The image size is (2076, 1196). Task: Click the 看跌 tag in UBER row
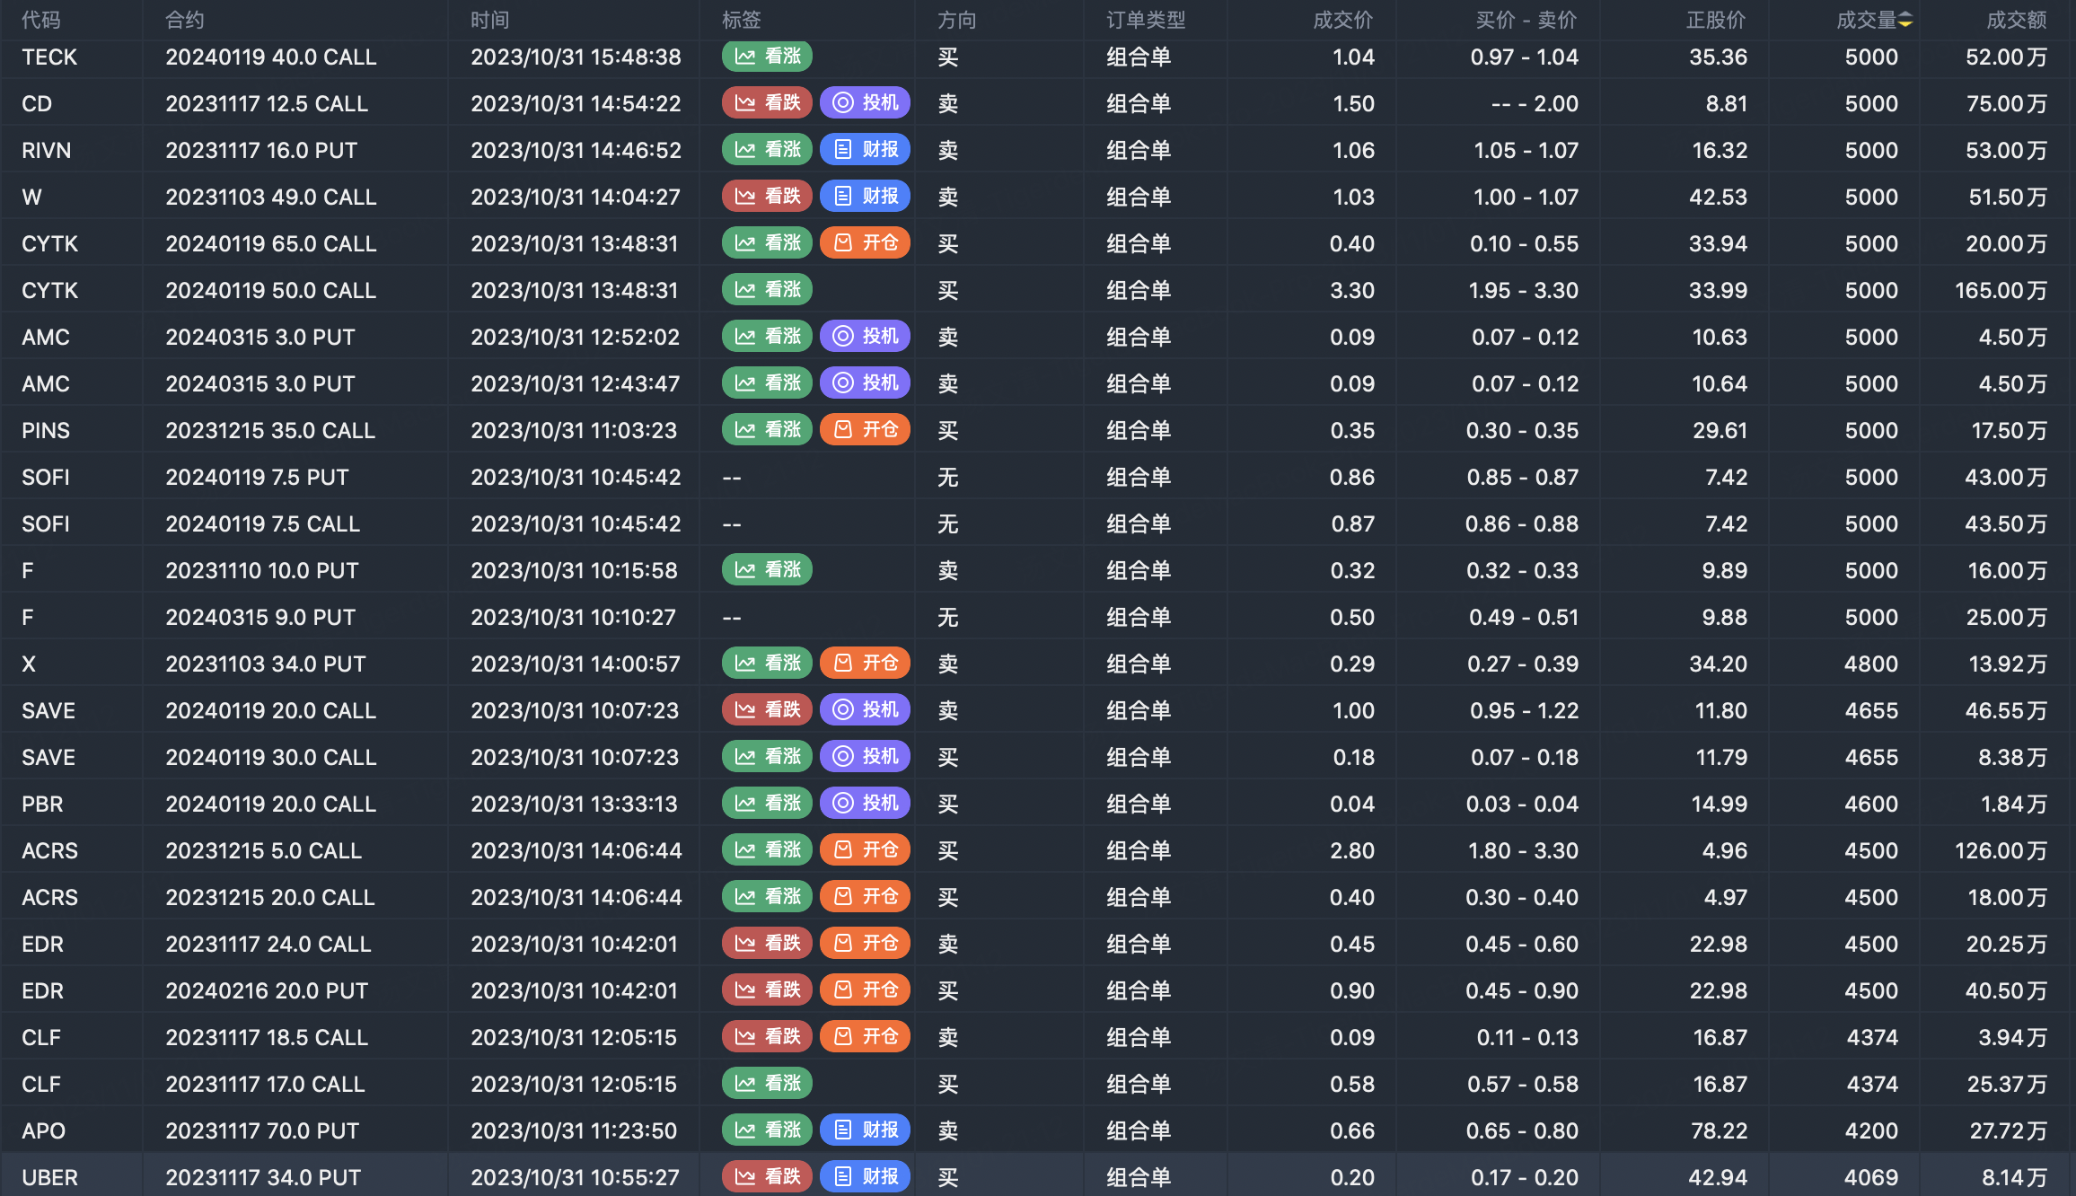pos(767,1177)
